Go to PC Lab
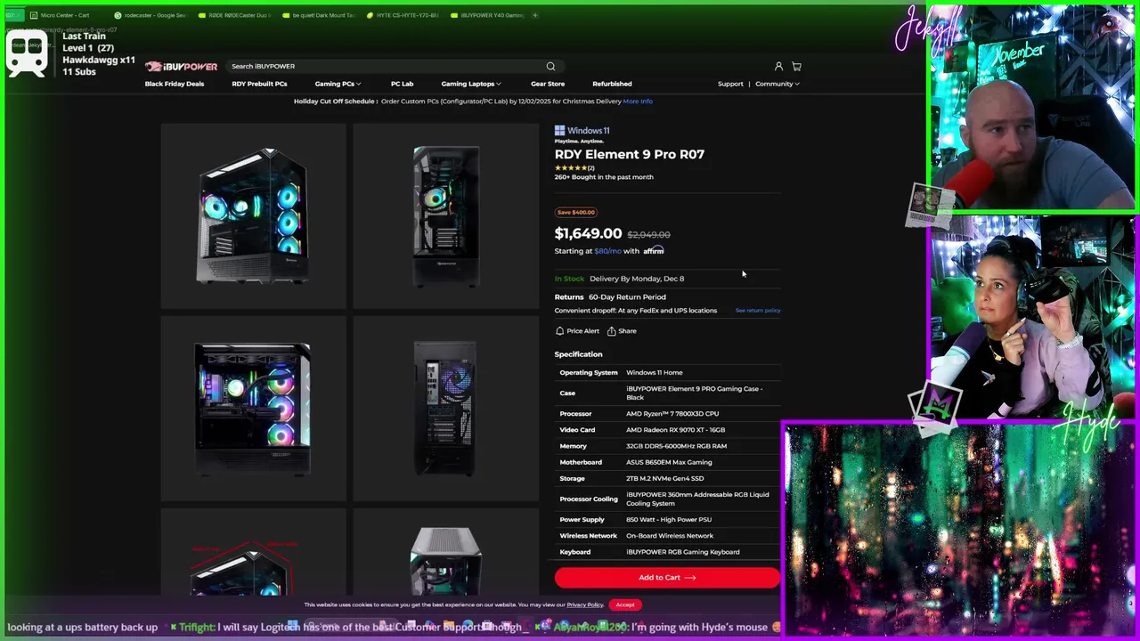 [x=402, y=84]
